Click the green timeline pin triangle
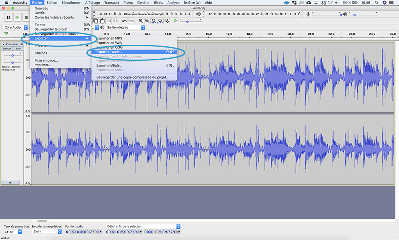This screenshot has height=240, width=399. (6, 34)
